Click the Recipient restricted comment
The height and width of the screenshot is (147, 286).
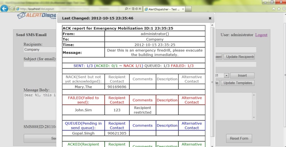pos(143,110)
